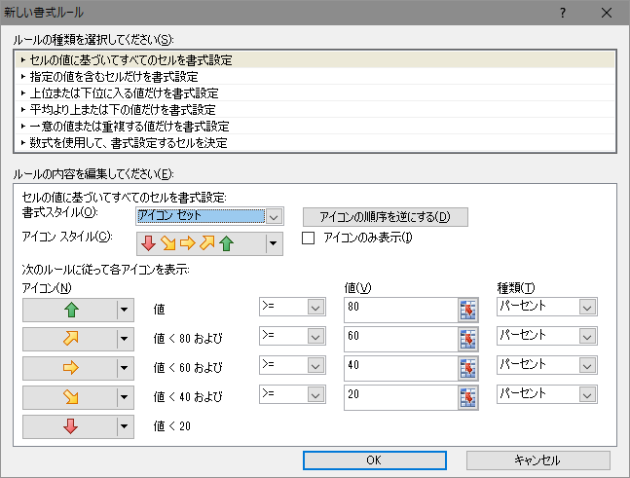Open the green up arrow icon dropdown
630x478 pixels.
[x=125, y=310]
